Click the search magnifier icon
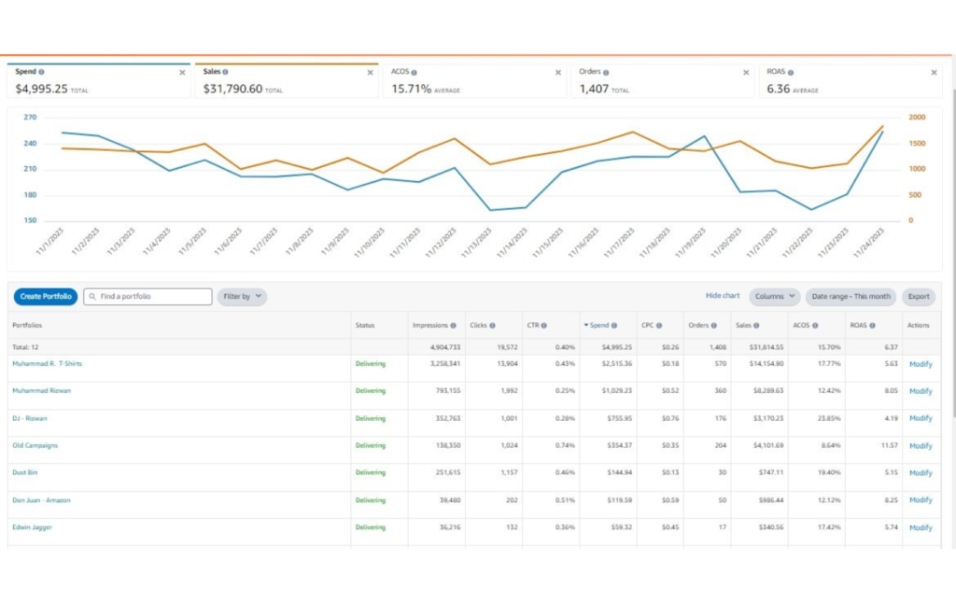 pos(92,296)
